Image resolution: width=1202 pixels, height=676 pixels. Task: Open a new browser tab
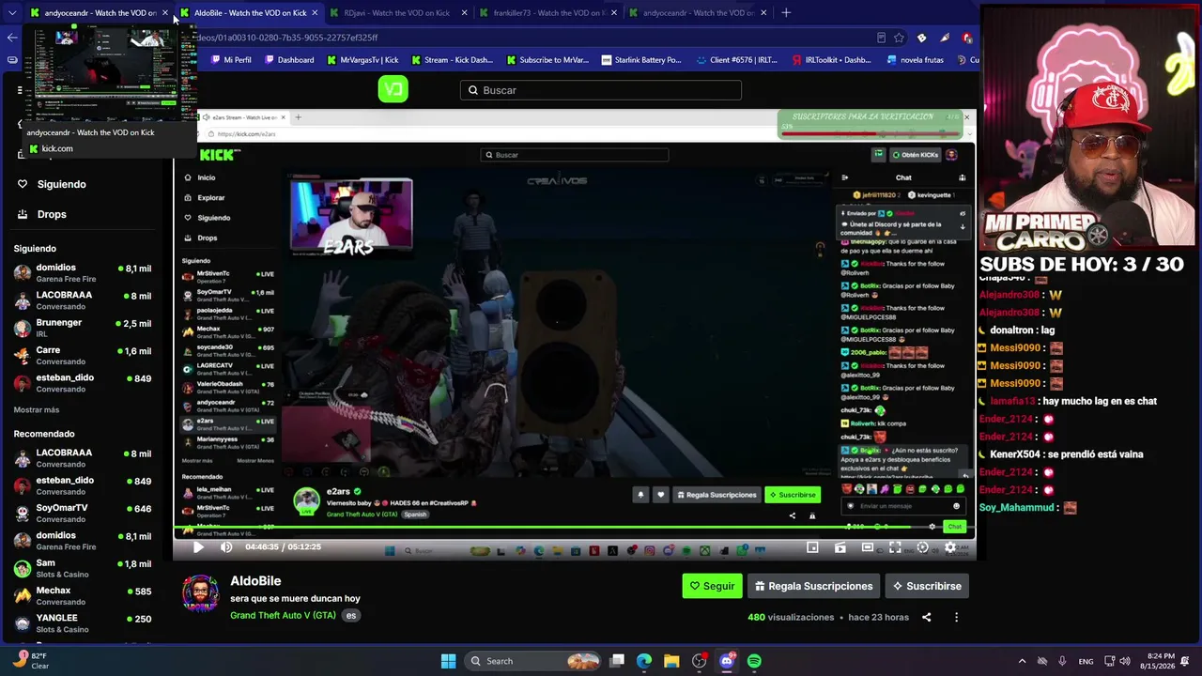(x=786, y=13)
